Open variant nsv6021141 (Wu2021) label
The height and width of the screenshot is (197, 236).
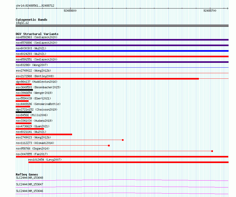tap(31, 132)
